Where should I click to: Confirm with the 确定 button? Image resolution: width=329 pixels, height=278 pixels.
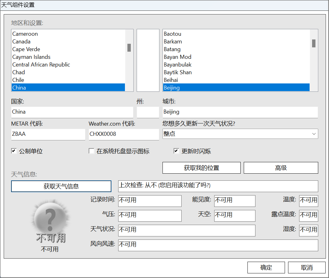(266, 268)
